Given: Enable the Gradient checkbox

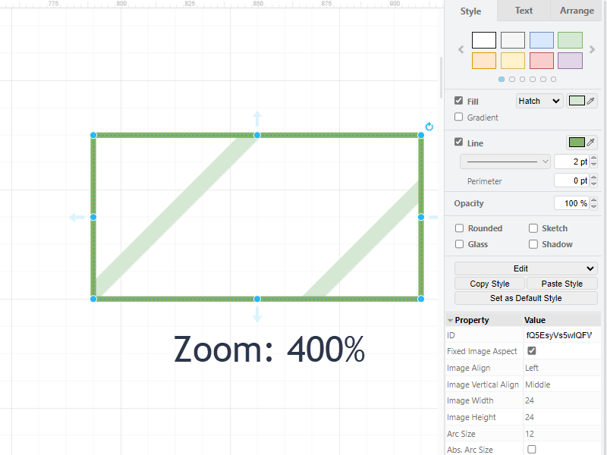Looking at the screenshot, I should (459, 117).
